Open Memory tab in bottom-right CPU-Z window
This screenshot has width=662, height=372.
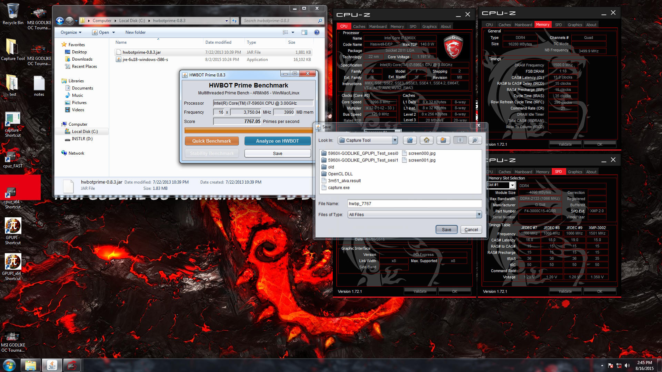pyautogui.click(x=542, y=172)
